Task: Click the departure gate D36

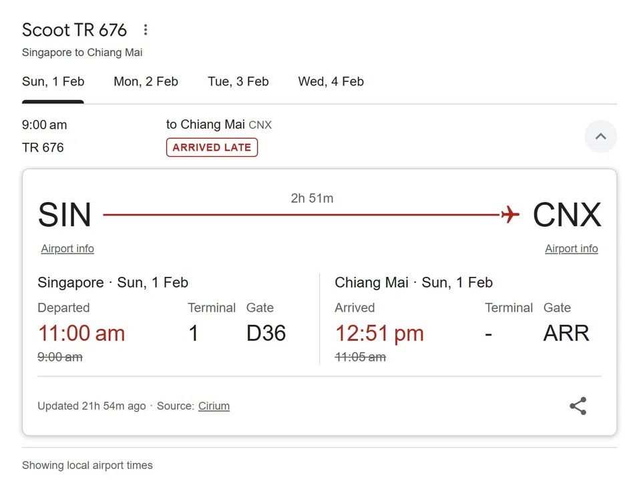Action: pyautogui.click(x=266, y=333)
